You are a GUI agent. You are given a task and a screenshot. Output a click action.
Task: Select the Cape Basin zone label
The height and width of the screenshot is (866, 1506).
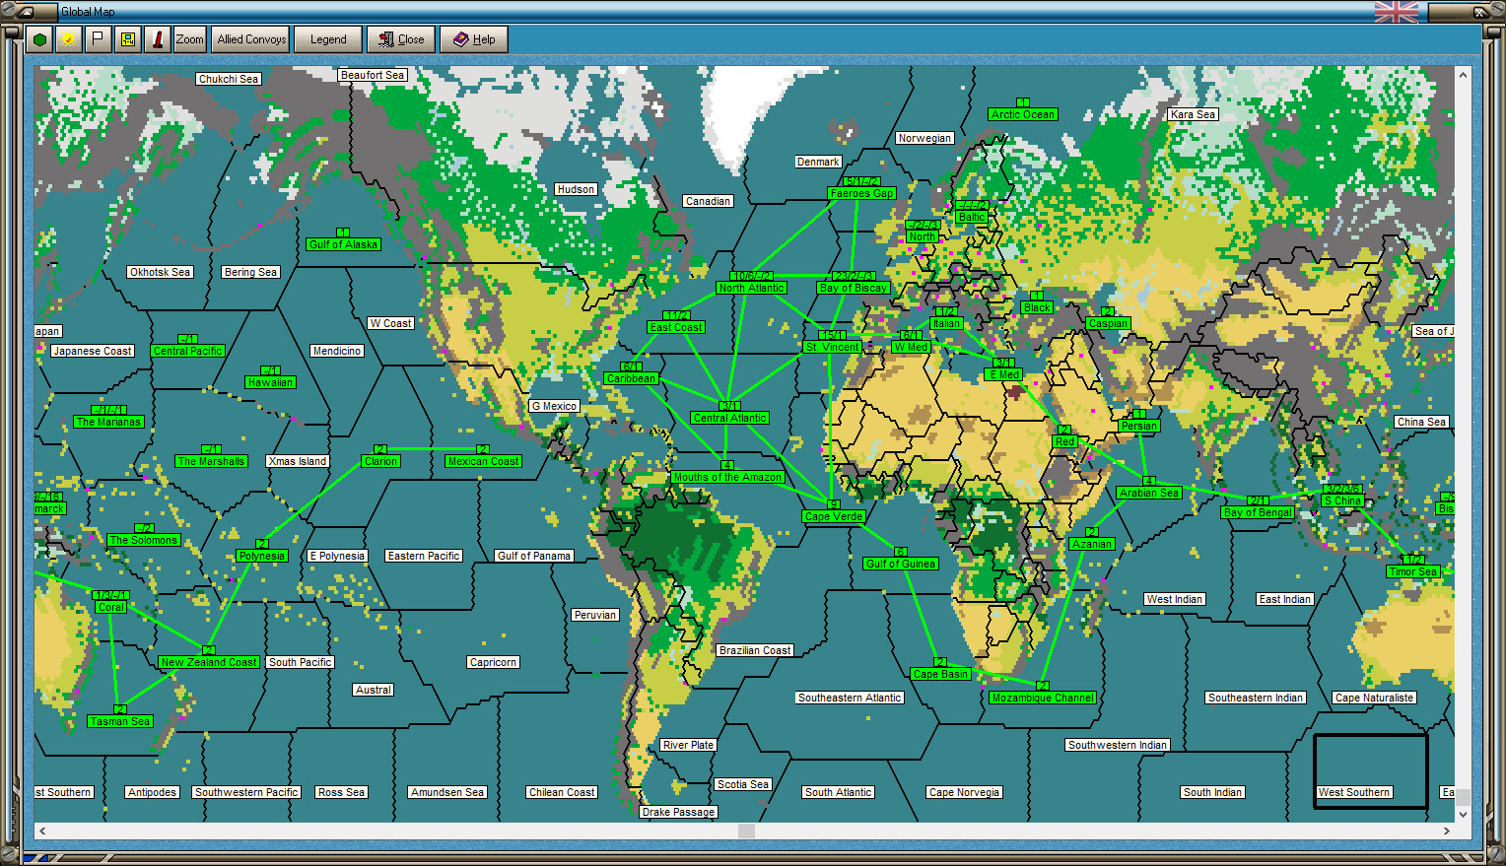940,674
